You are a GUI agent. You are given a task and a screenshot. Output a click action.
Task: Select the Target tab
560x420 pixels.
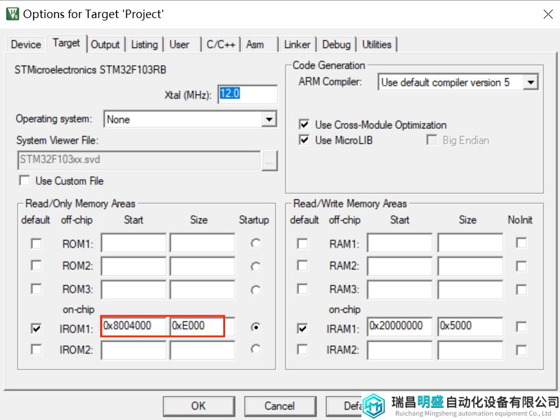[x=66, y=43]
